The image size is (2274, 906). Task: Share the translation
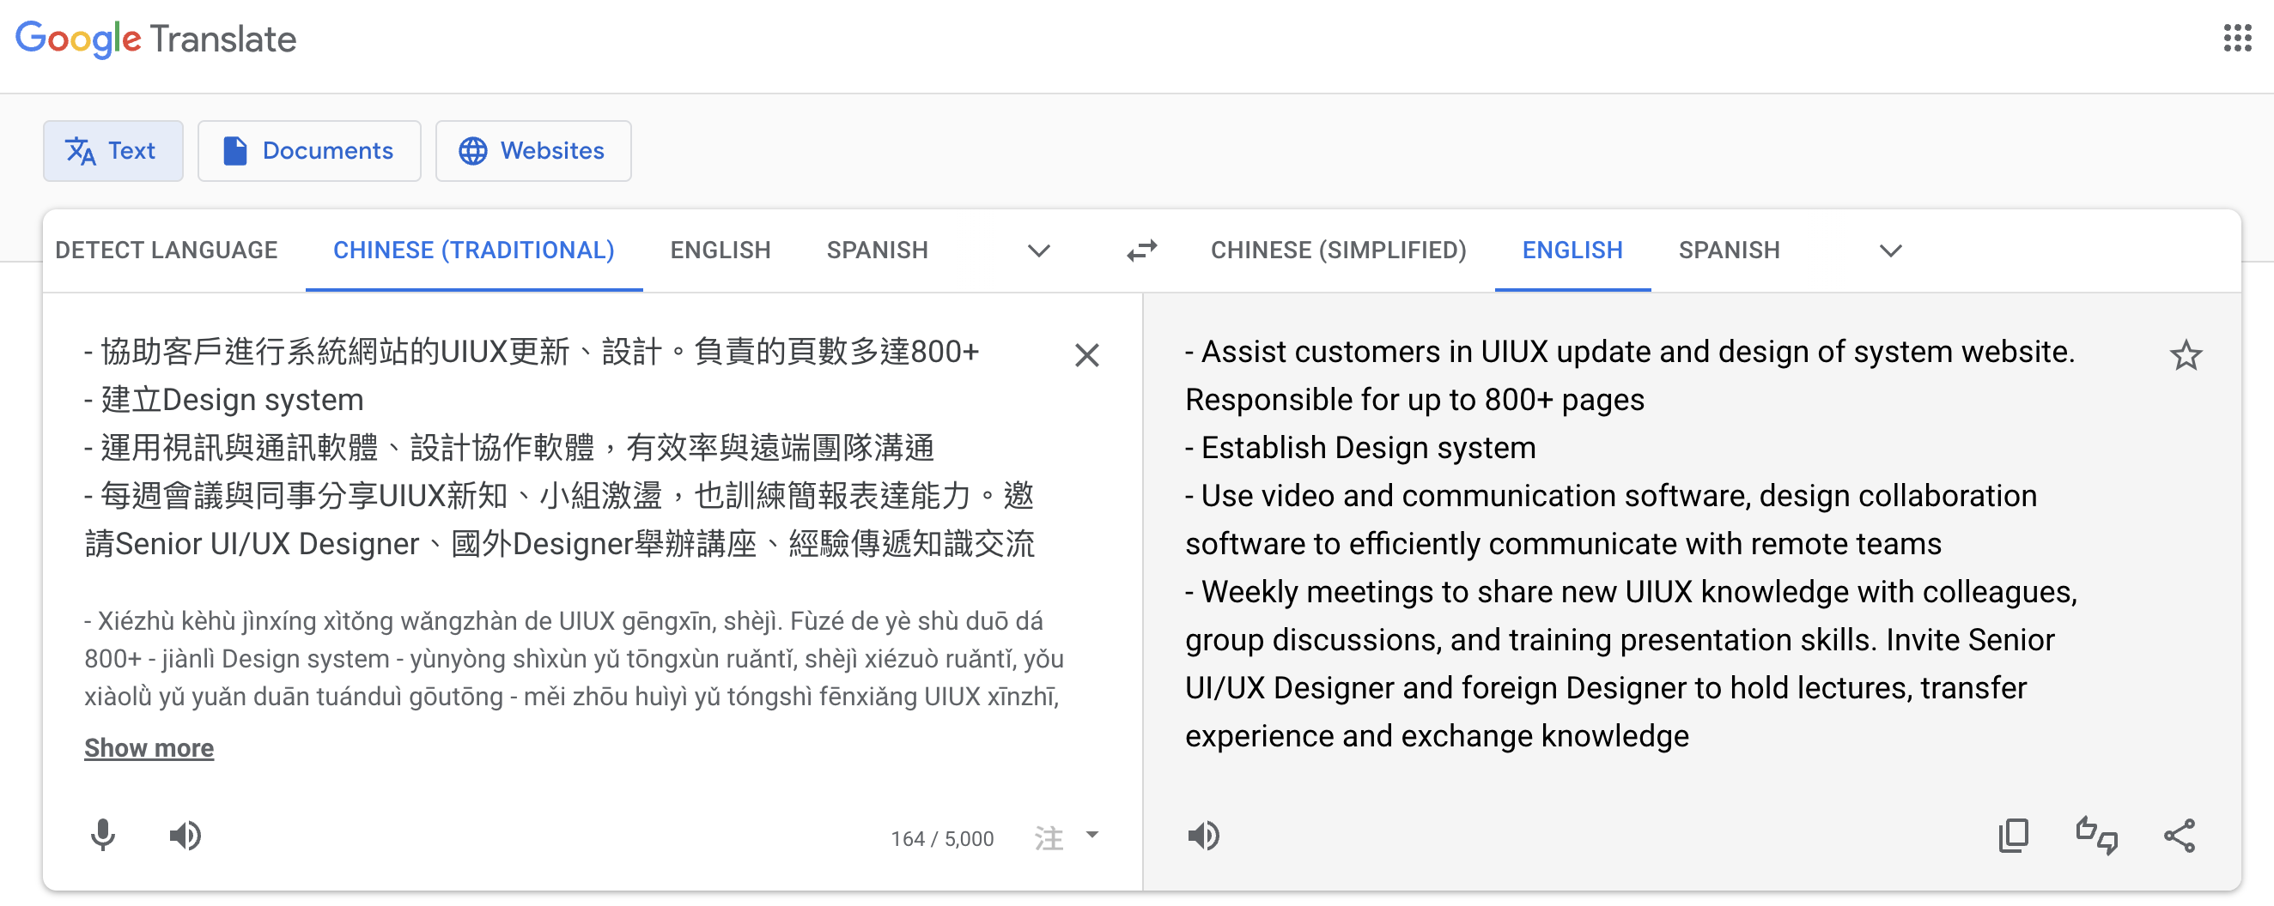click(2180, 836)
